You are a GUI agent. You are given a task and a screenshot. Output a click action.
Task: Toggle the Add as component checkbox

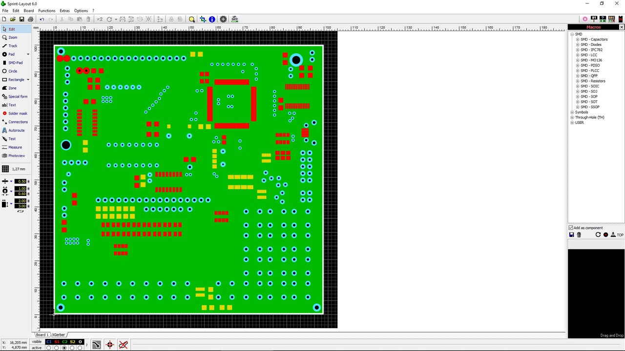(x=571, y=228)
